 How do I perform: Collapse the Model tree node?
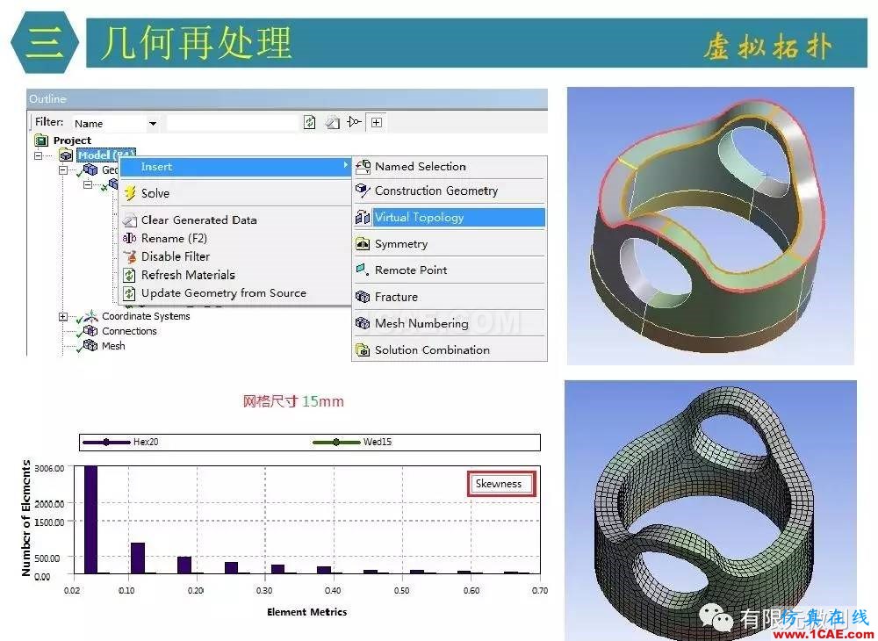(x=38, y=155)
